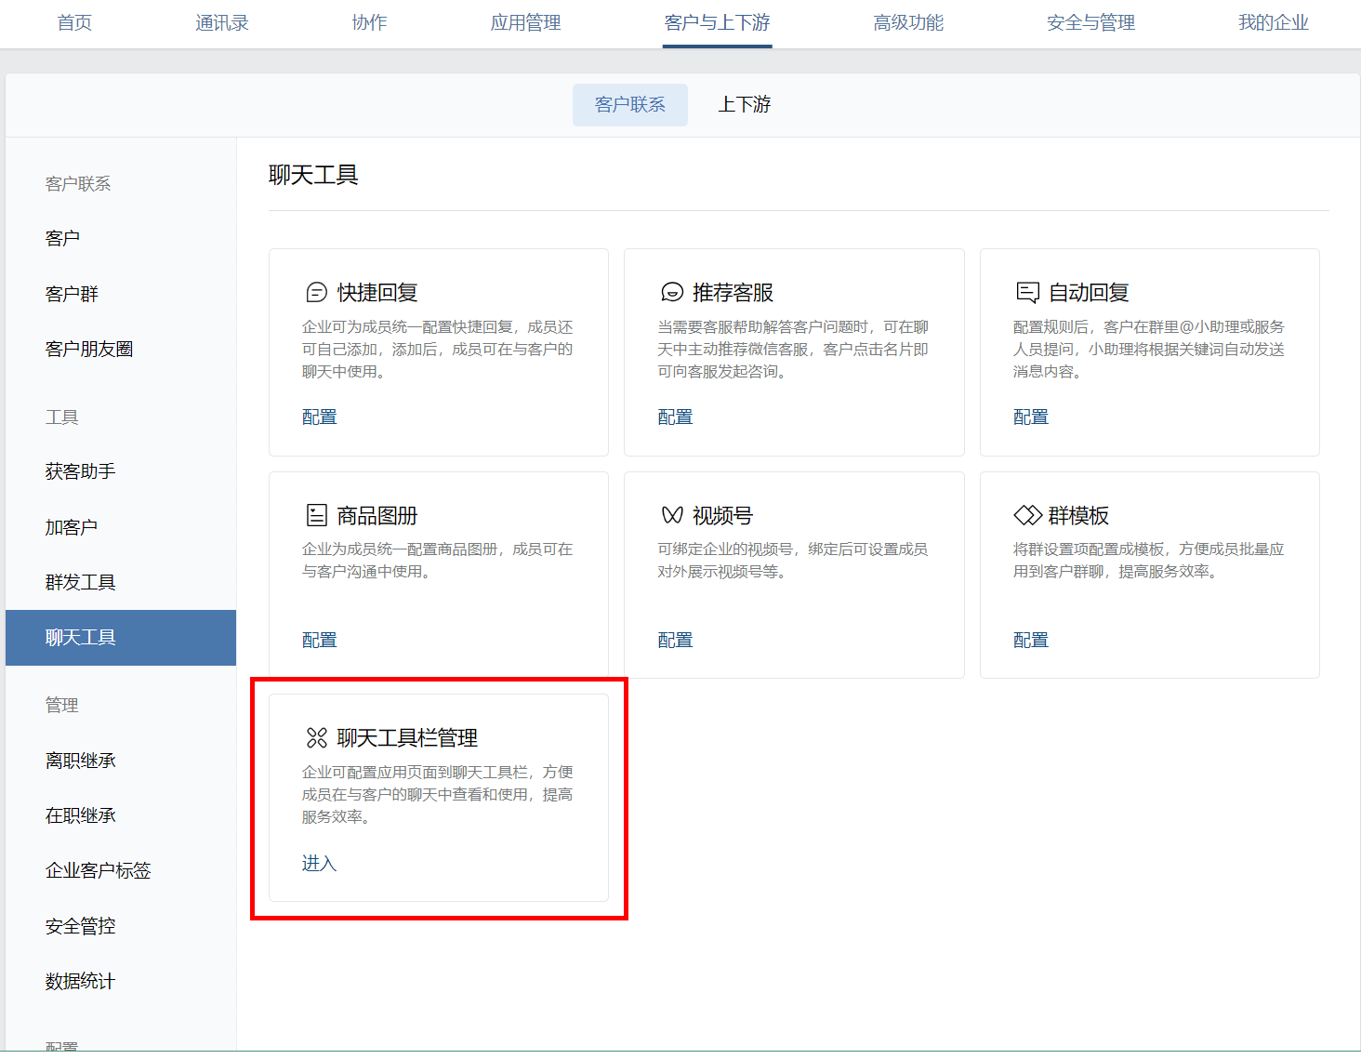Click 配置 under 商品图册 card

coord(319,641)
